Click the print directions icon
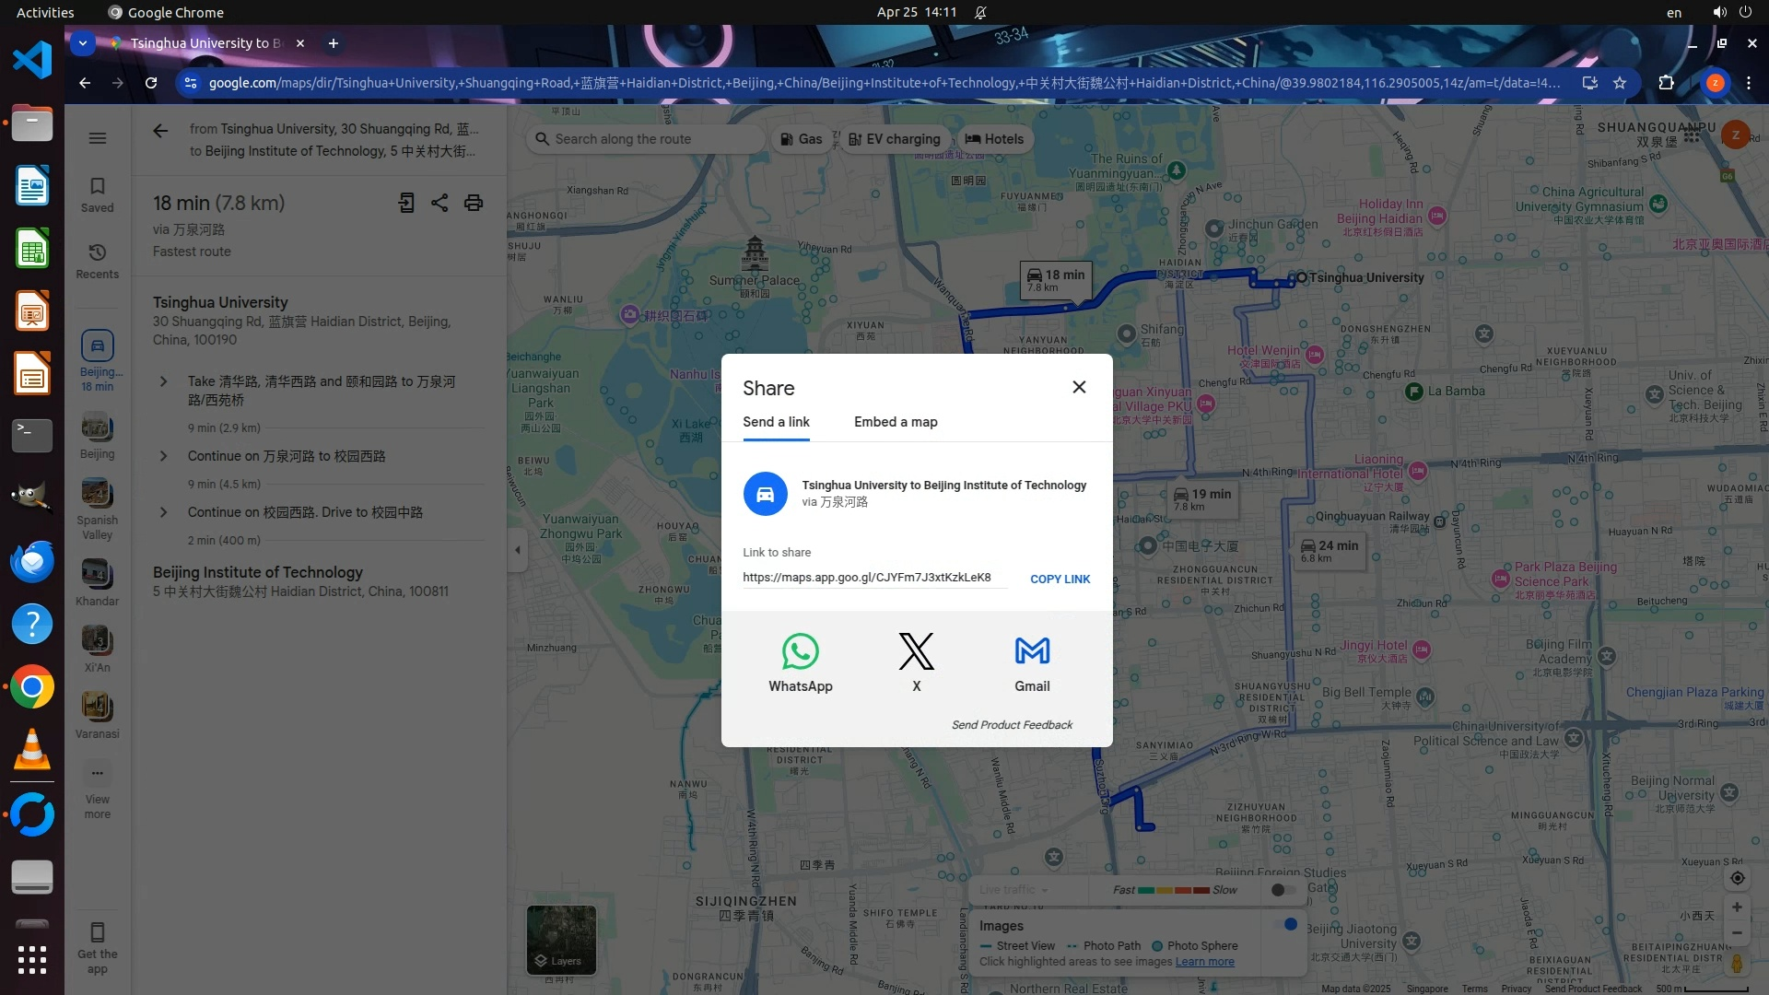The width and height of the screenshot is (1769, 995). click(474, 203)
